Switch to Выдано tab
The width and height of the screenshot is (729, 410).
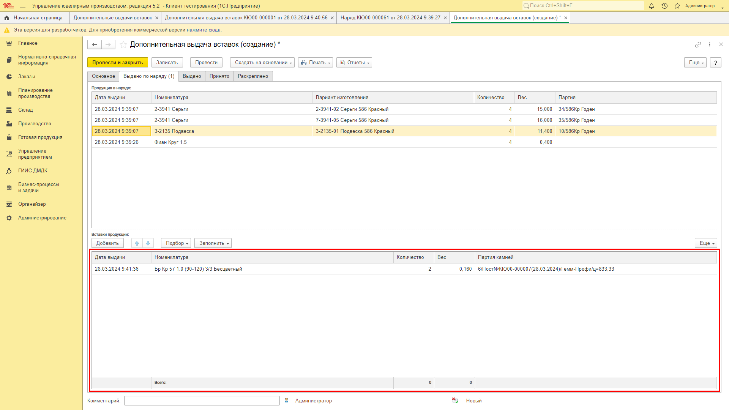pyautogui.click(x=192, y=76)
